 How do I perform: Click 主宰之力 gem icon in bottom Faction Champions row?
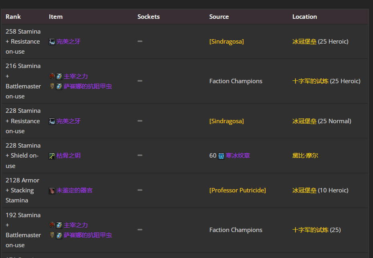coord(59,225)
